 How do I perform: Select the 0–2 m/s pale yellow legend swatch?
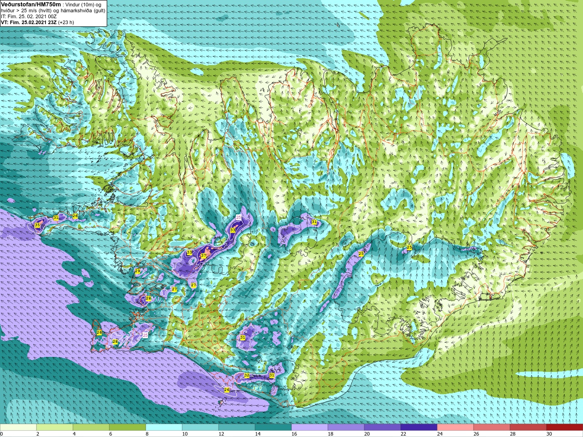(x=18, y=427)
